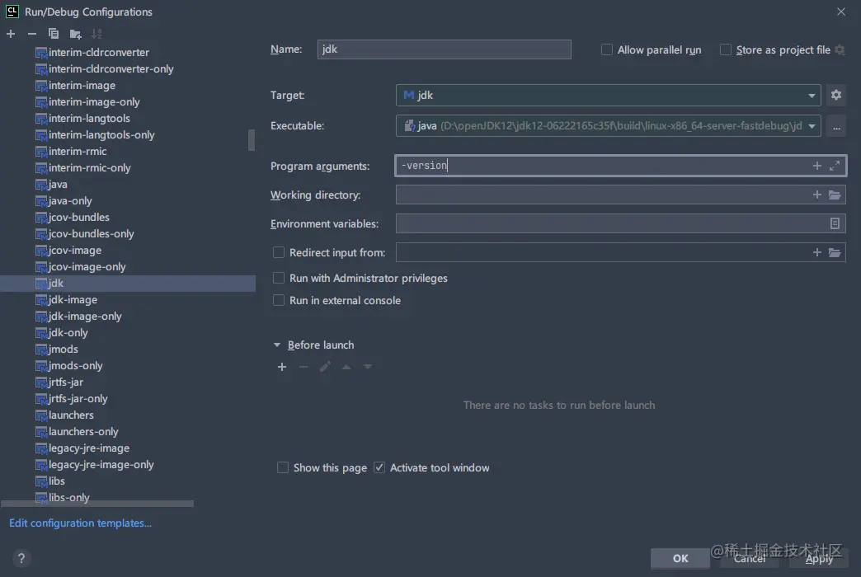Insert macro in Working directory field
861x577 pixels.
pos(816,195)
